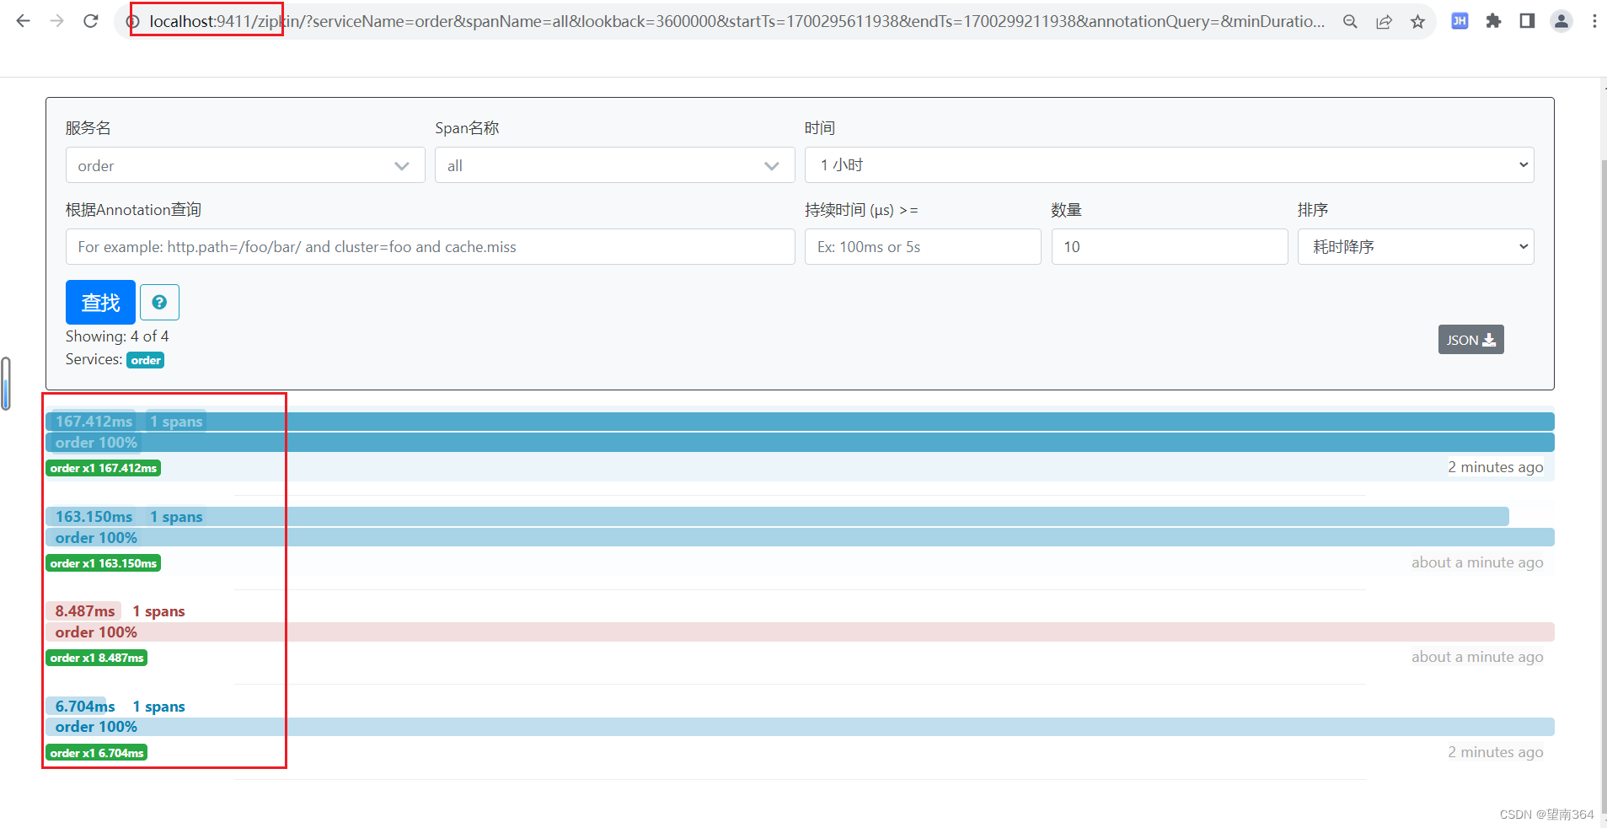
Task: Reload the Zipkin page
Action: (91, 21)
